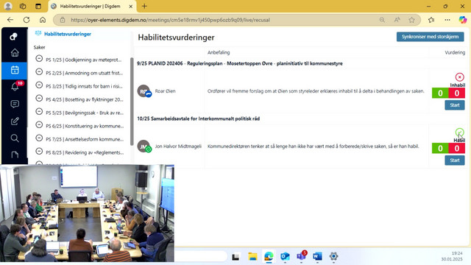Select the calendar meetings sidebar icon
The width and height of the screenshot is (471, 265).
(x=15, y=71)
